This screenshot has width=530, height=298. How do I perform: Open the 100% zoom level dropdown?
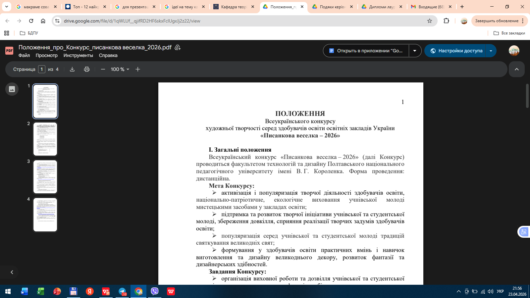coord(120,69)
